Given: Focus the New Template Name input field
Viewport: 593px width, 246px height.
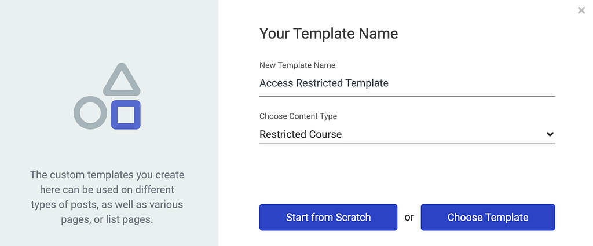Looking at the screenshot, I should pyautogui.click(x=407, y=83).
